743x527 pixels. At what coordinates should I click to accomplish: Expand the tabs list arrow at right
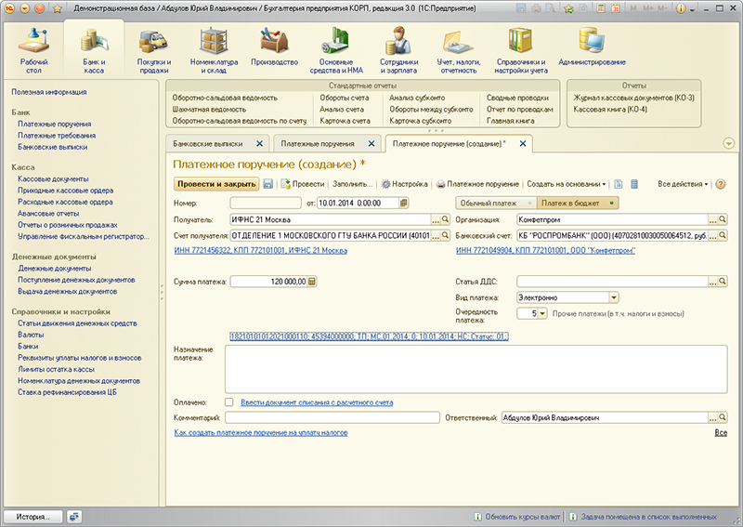(x=729, y=143)
